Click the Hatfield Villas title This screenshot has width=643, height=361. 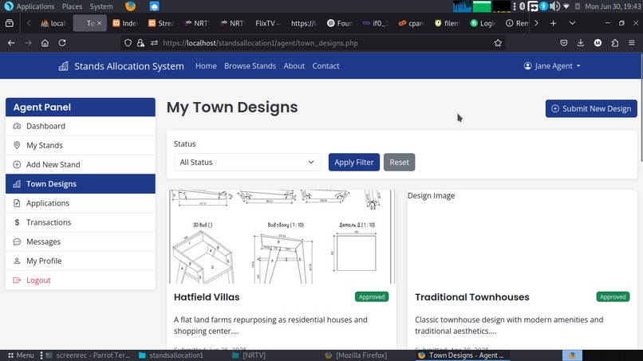click(207, 297)
